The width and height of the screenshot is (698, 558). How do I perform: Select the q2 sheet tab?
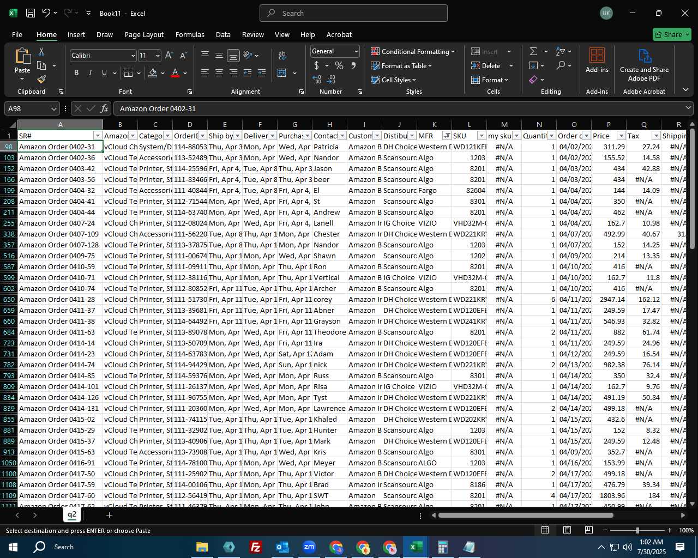(72, 514)
